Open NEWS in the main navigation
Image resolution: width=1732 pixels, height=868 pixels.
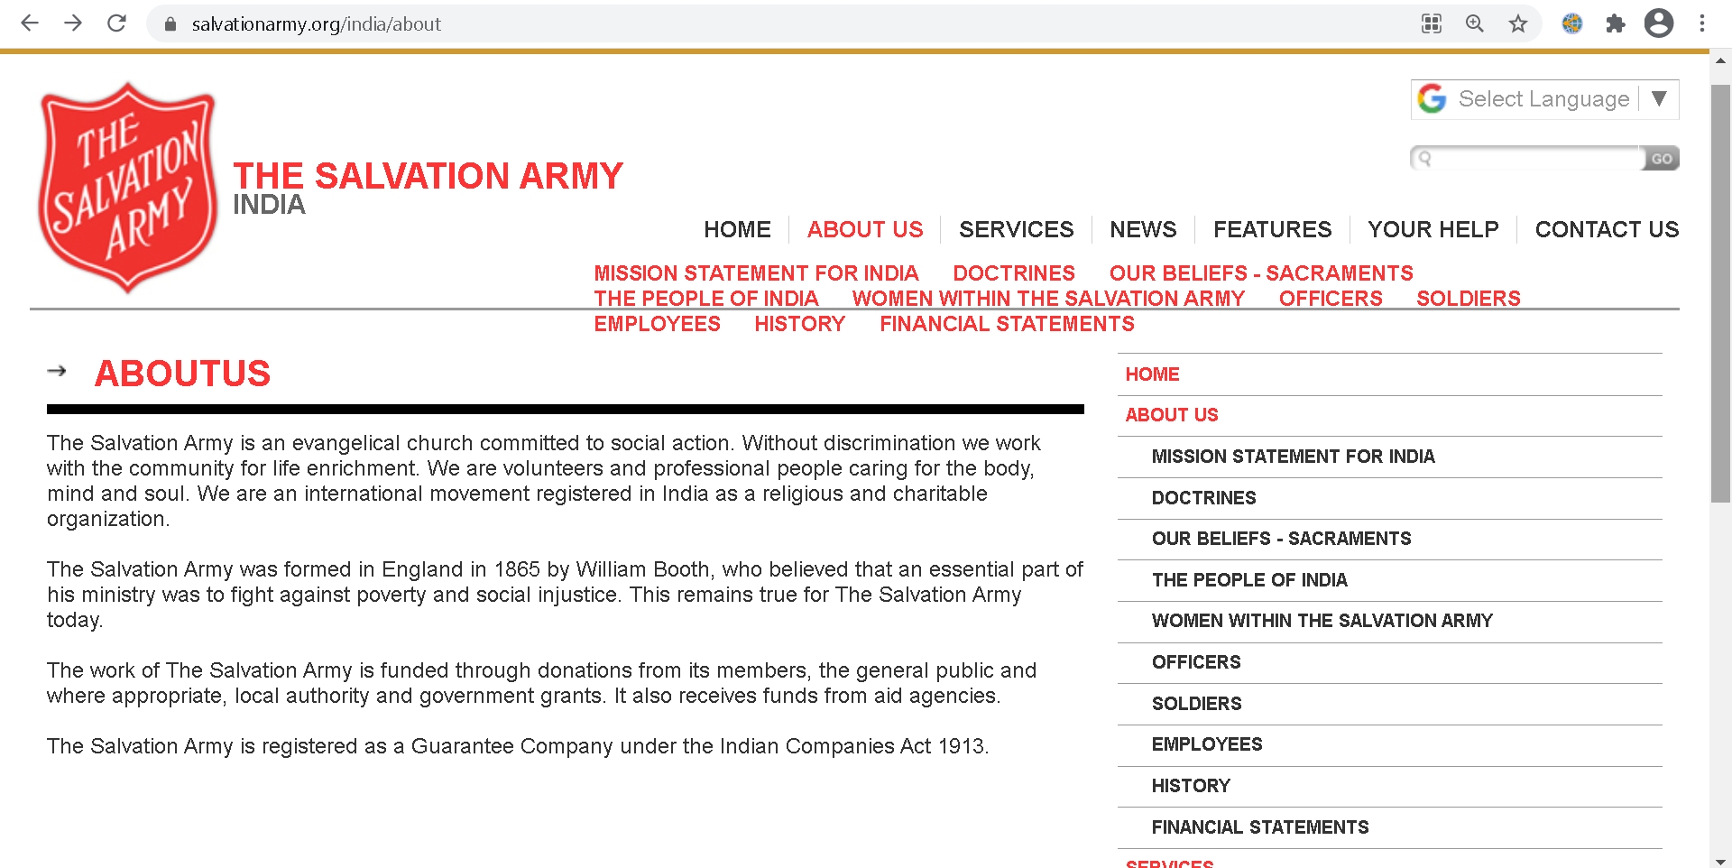1143,229
